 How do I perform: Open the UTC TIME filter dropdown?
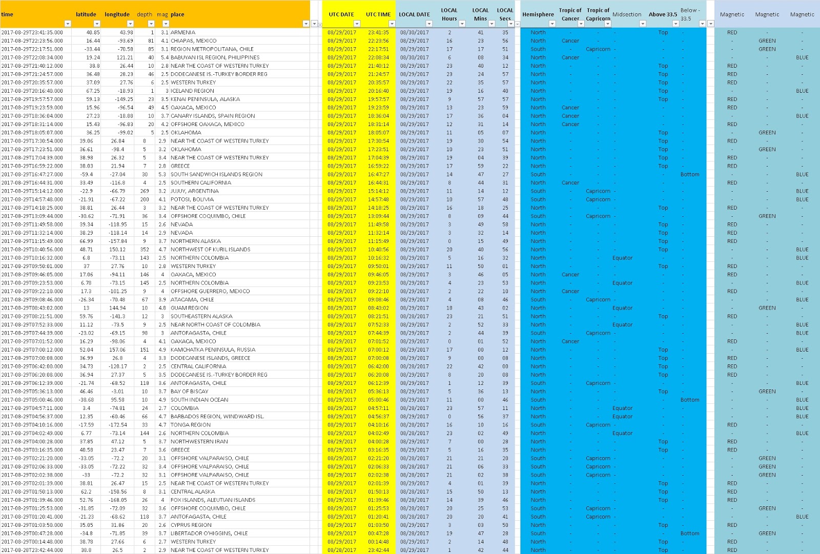pos(392,24)
